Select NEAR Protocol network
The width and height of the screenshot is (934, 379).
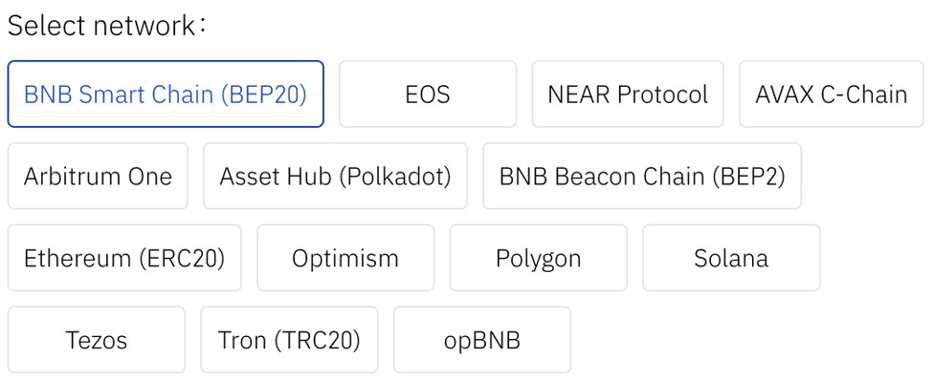(x=628, y=94)
